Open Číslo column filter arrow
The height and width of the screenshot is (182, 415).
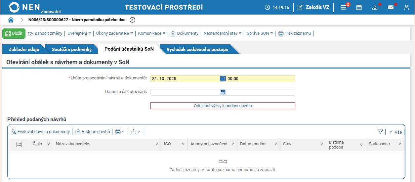click(49, 144)
